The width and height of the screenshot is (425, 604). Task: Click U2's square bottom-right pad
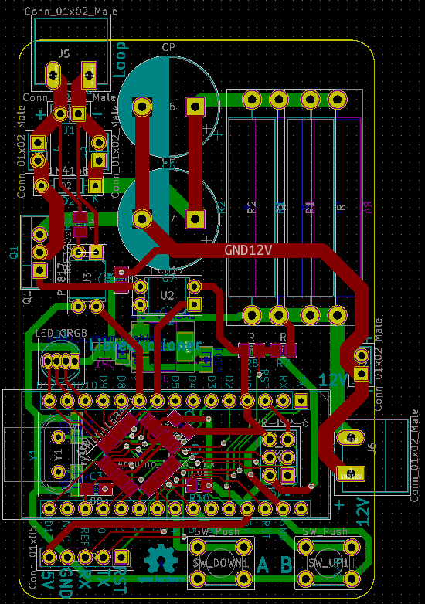[194, 304]
